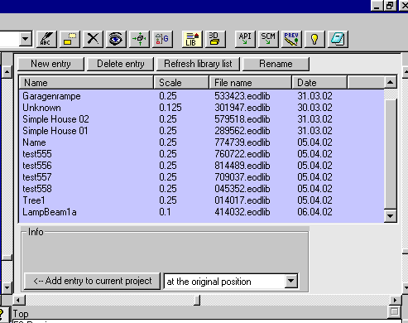Click the API toolbar icon

coord(245,39)
